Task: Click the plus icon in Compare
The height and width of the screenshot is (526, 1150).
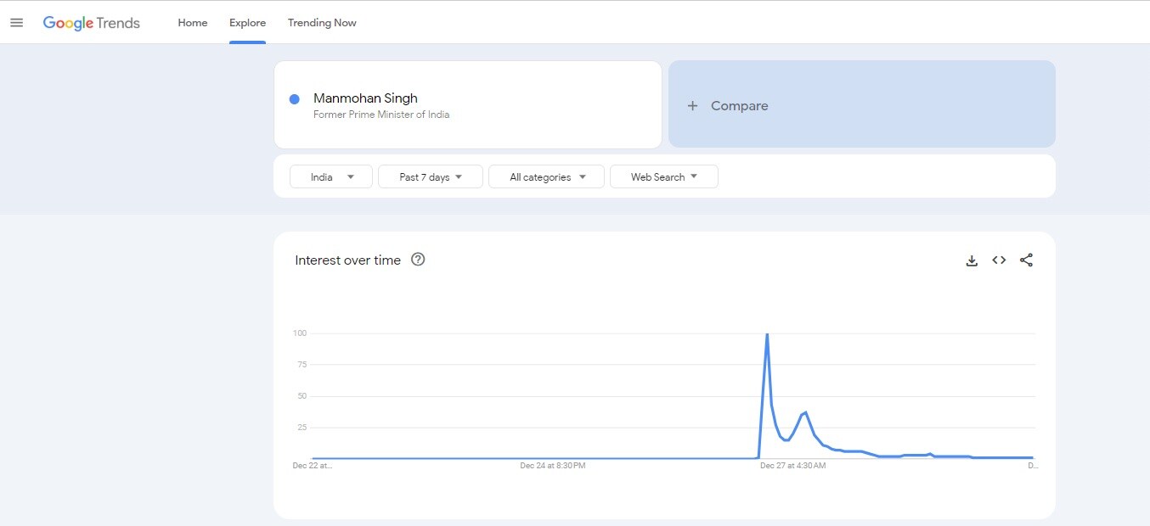Action: coord(692,106)
